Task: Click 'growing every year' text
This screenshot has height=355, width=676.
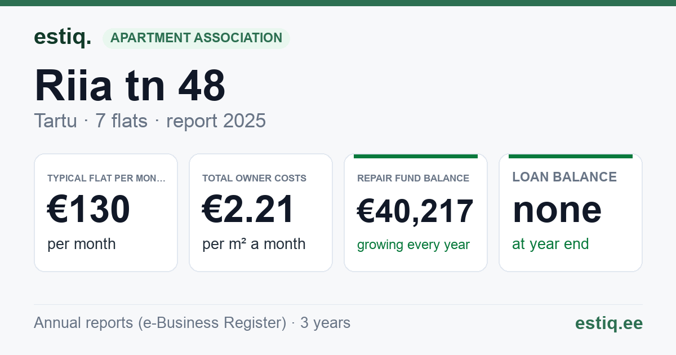Action: (413, 245)
